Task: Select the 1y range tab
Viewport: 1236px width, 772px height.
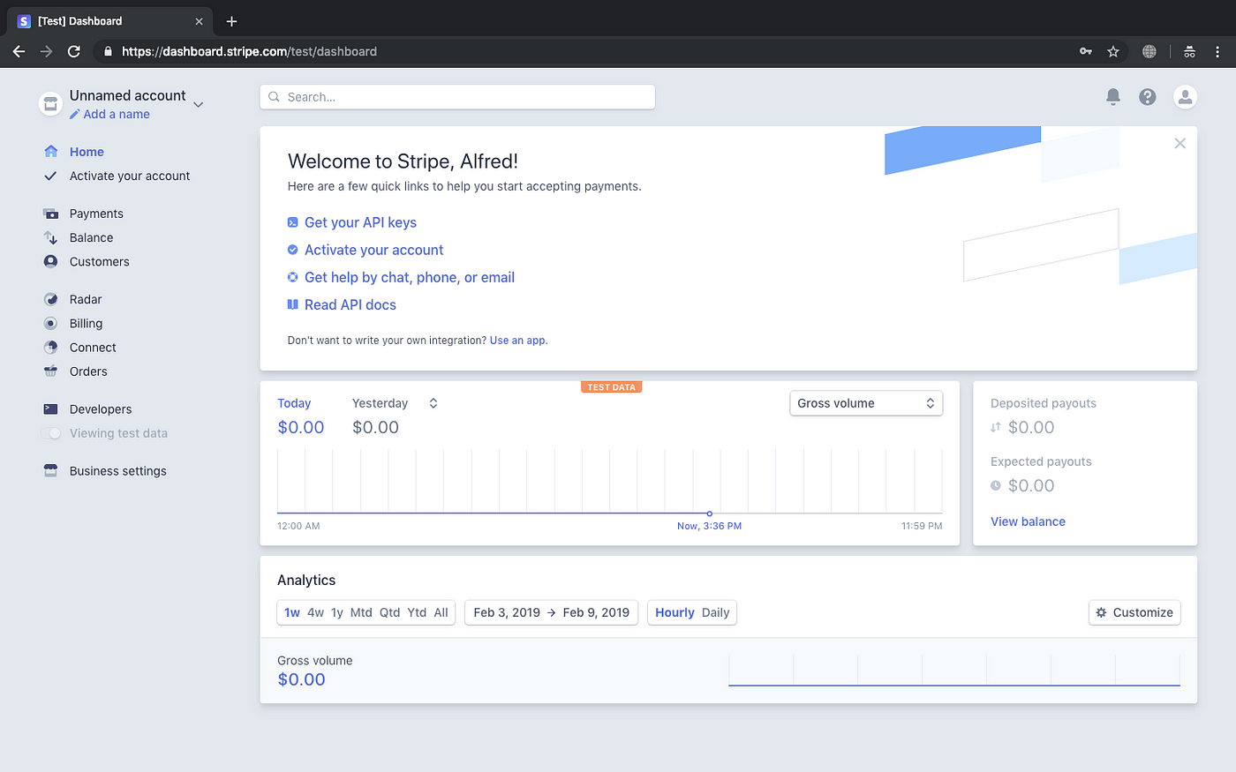Action: tap(337, 612)
